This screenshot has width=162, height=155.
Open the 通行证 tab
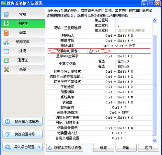pyautogui.click(x=23, y=60)
